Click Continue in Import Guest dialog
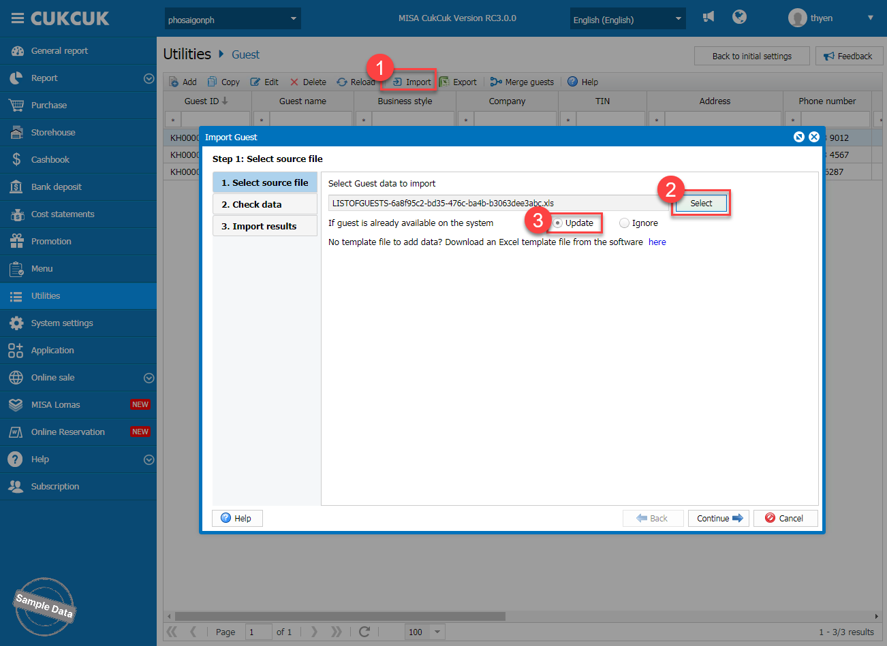 (719, 518)
